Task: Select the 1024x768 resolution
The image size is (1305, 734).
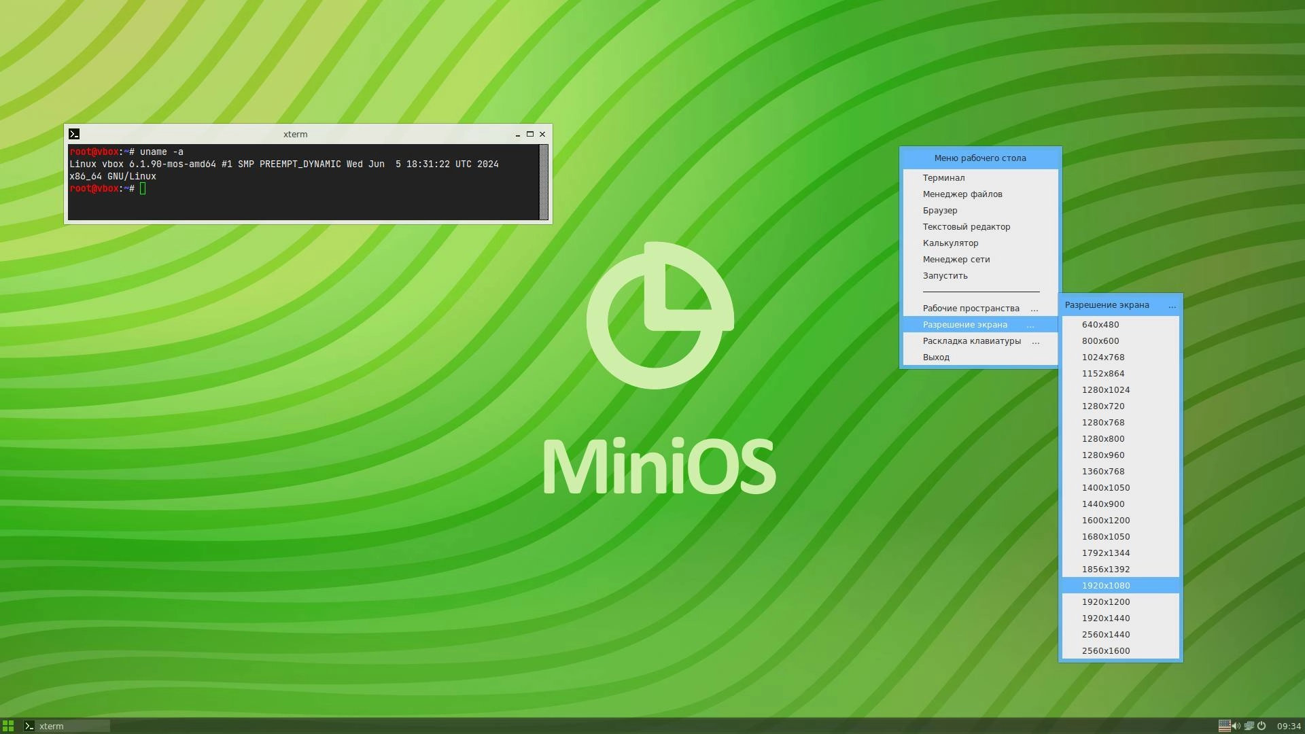Action: click(1120, 357)
